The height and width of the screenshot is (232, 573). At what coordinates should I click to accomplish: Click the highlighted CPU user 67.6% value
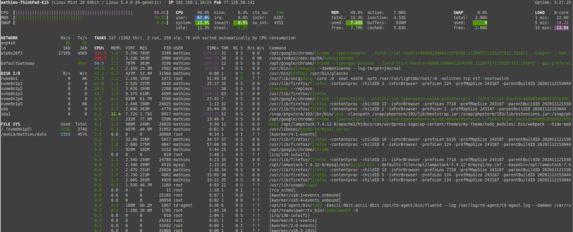202,17
